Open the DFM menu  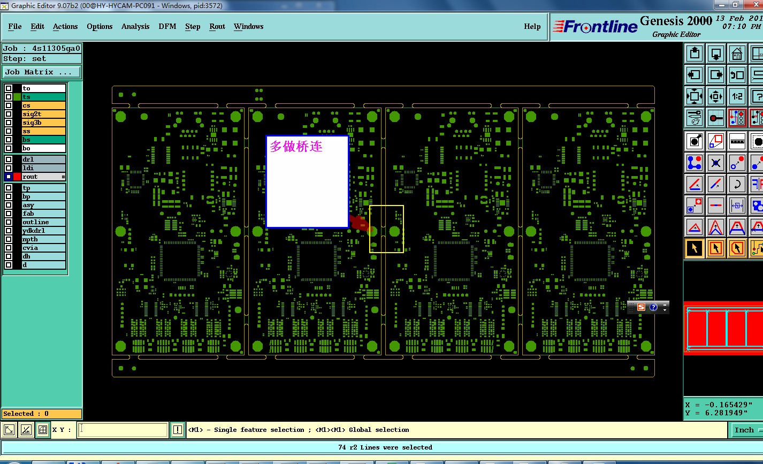[x=167, y=26]
